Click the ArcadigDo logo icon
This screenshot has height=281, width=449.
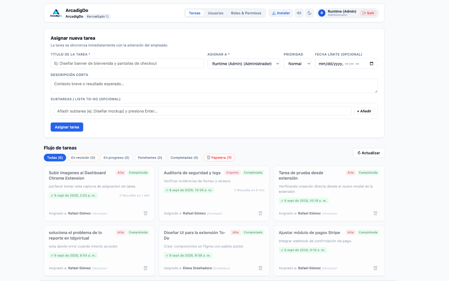(56, 13)
